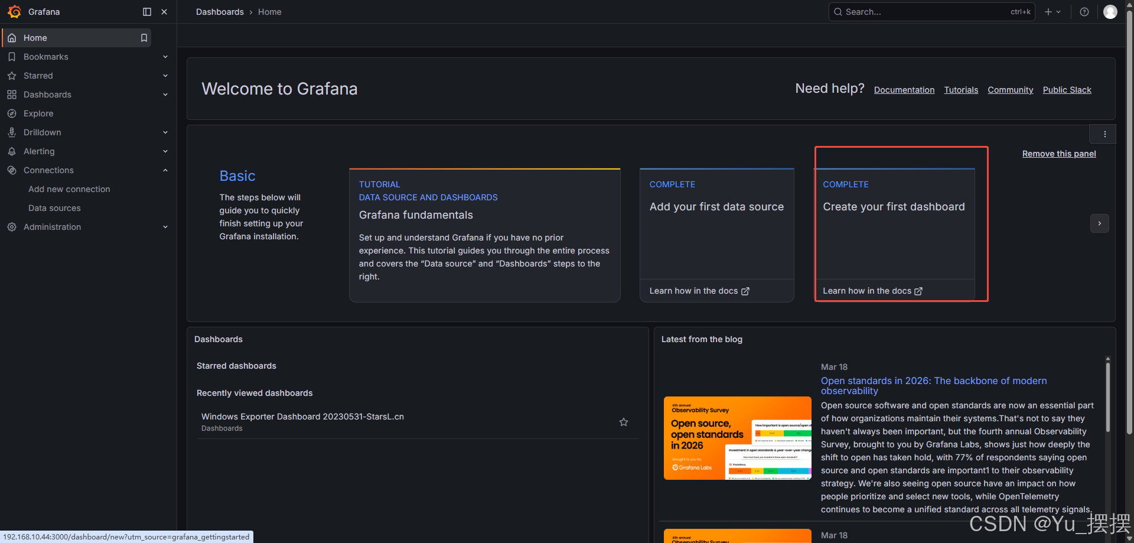Expand the Dashboards section chevron
1134x543 pixels.
coord(165,95)
